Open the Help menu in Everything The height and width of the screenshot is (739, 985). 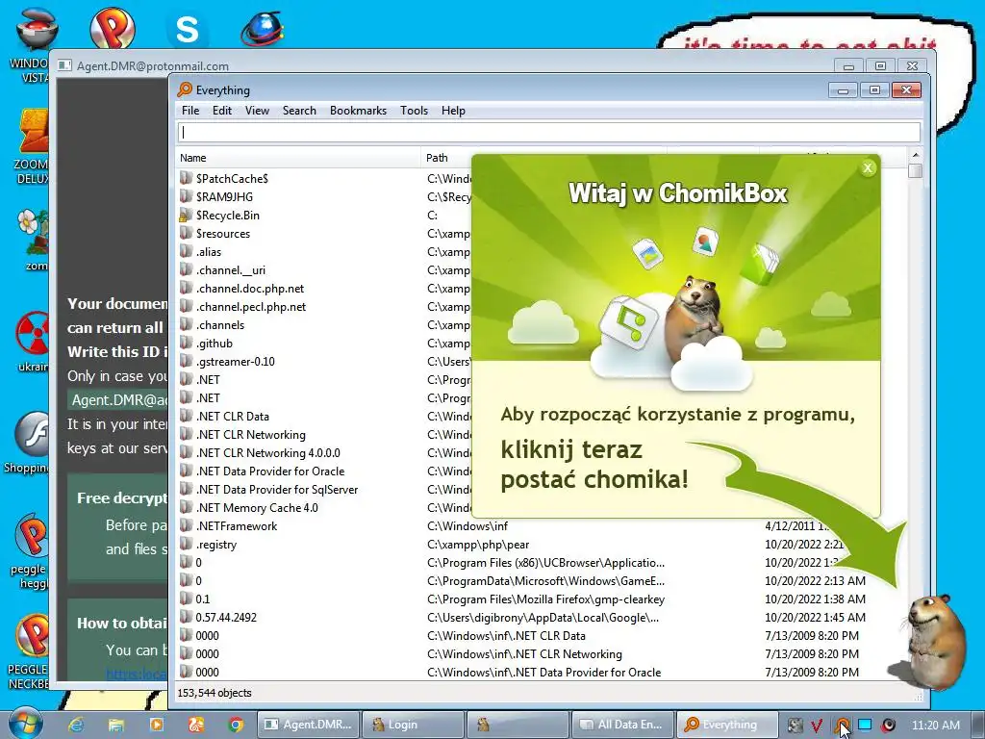tap(453, 111)
